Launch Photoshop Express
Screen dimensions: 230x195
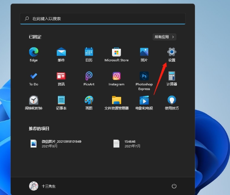144,81
